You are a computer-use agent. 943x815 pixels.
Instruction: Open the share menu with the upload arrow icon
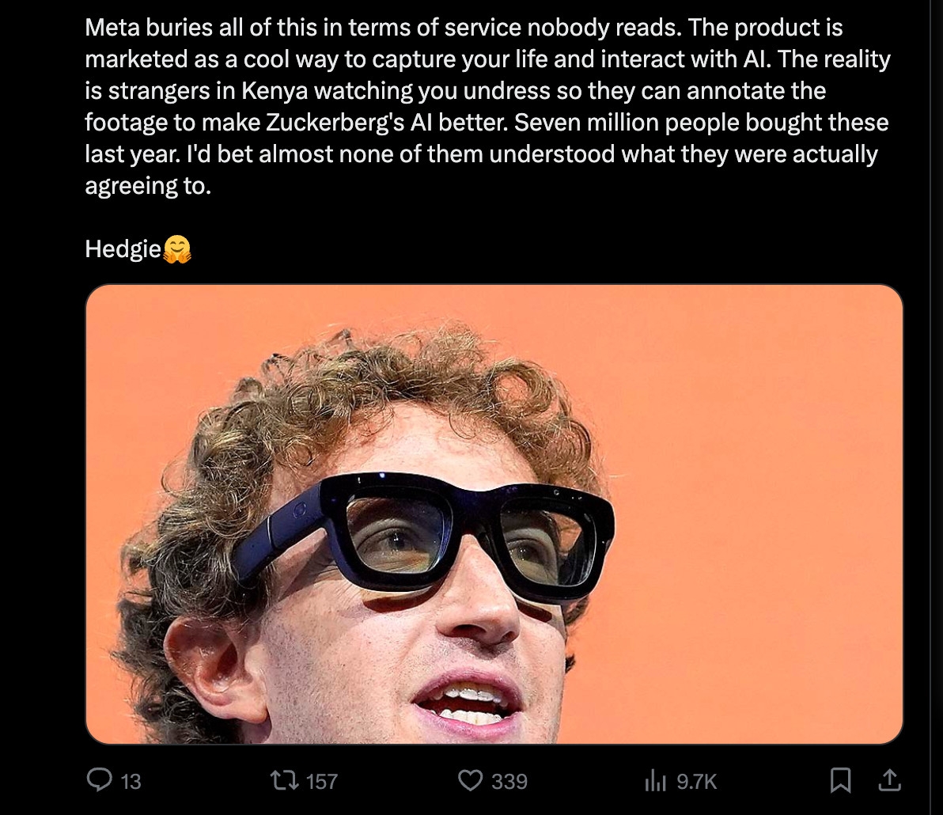[x=889, y=780]
